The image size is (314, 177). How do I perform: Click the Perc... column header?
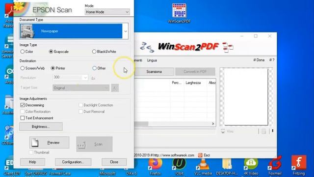(x=177, y=83)
